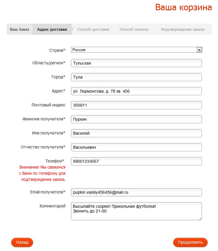
Task: Click the Телефон field with 89001234567
Action: click(136, 161)
